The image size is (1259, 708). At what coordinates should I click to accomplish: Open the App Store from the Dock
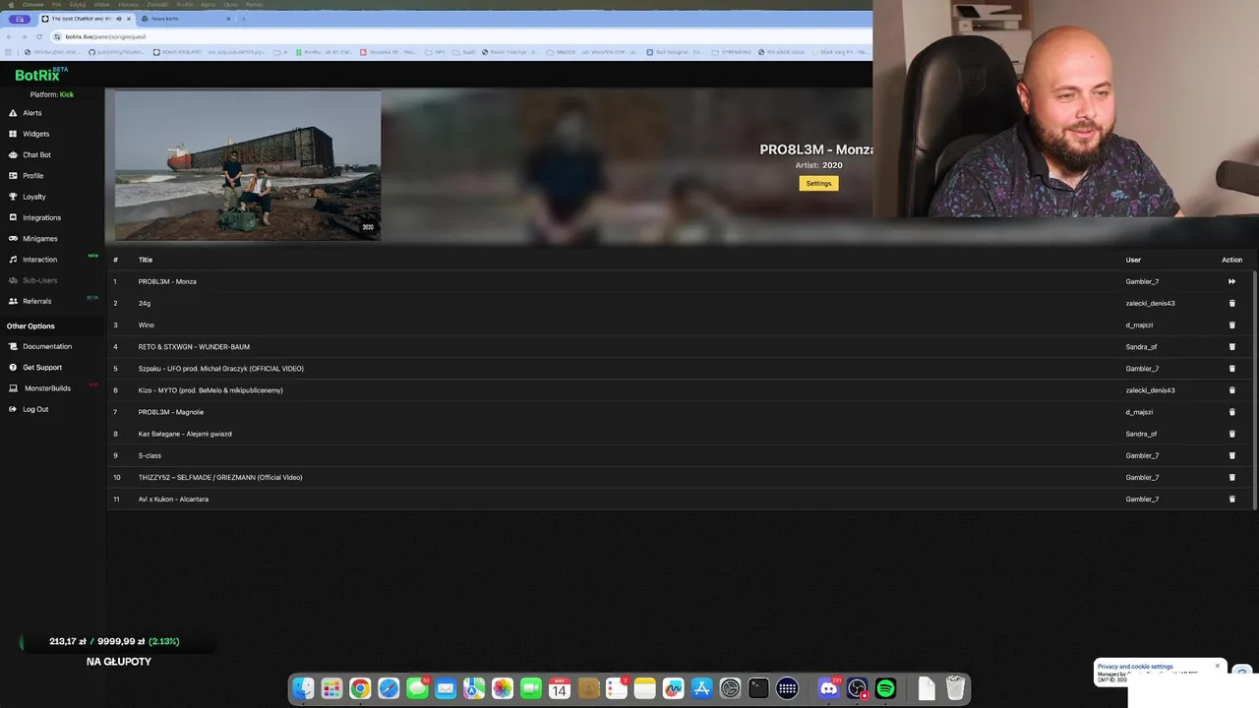[701, 688]
